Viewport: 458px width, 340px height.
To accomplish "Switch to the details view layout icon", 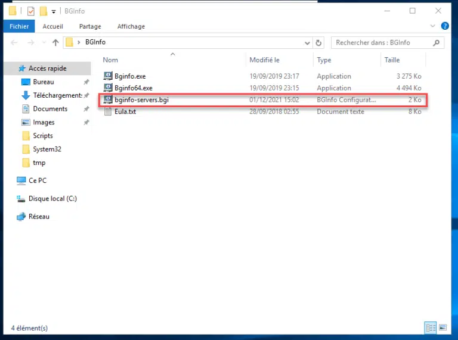I will pos(430,327).
